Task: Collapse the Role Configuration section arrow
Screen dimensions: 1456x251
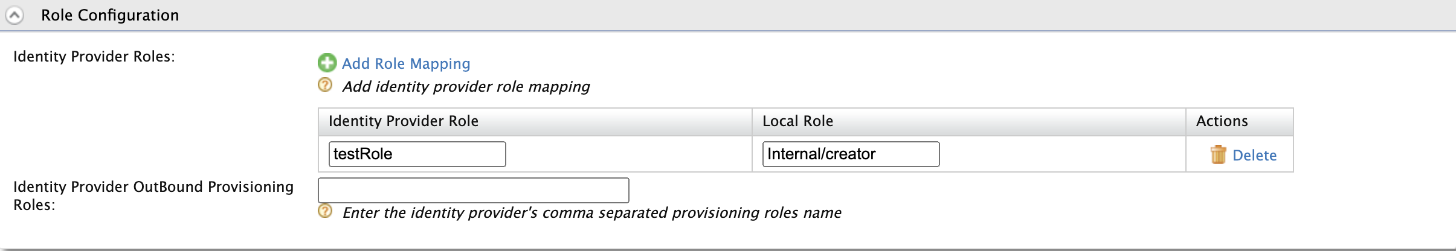Action: click(x=14, y=15)
